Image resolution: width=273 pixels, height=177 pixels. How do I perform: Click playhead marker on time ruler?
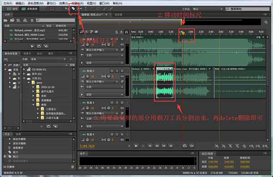point(183,33)
